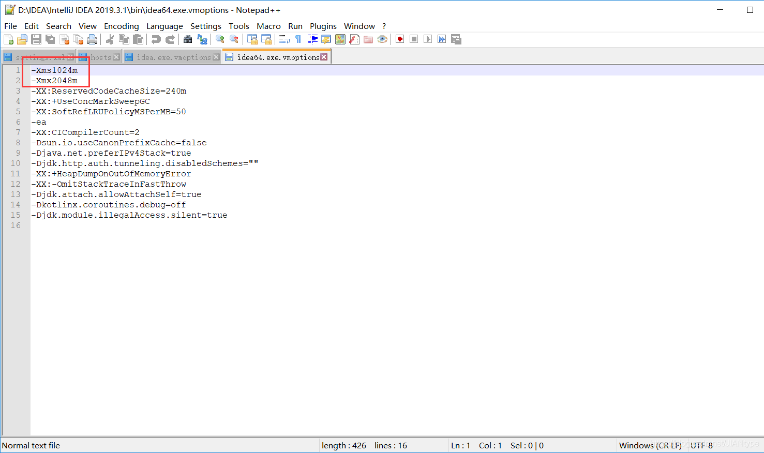The height and width of the screenshot is (453, 764).
Task: Click the user defined language icon
Action: coord(326,39)
